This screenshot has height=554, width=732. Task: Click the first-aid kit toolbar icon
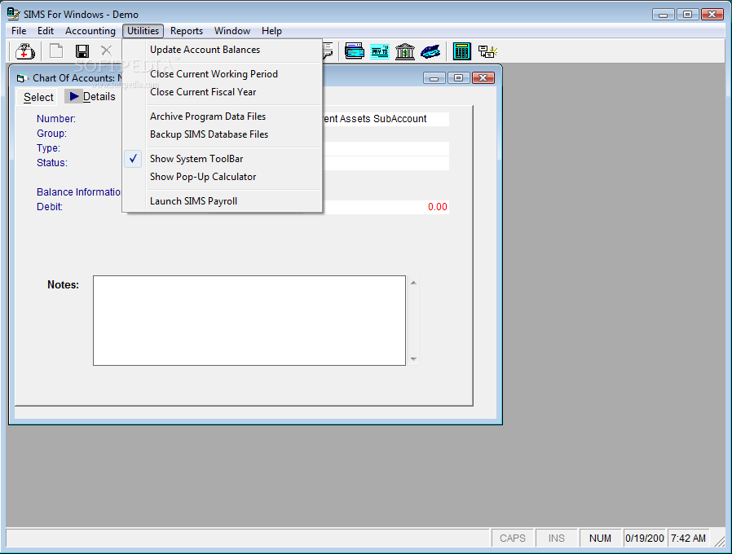pyautogui.click(x=24, y=51)
